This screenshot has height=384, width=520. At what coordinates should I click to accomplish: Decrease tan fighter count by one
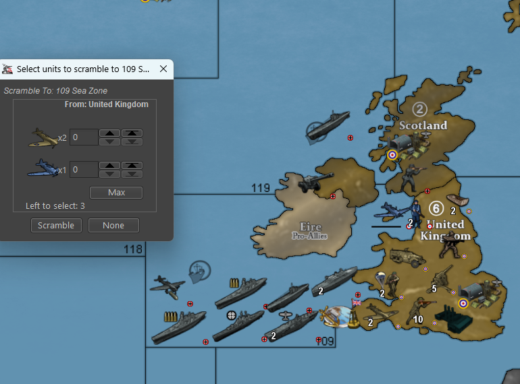click(111, 141)
